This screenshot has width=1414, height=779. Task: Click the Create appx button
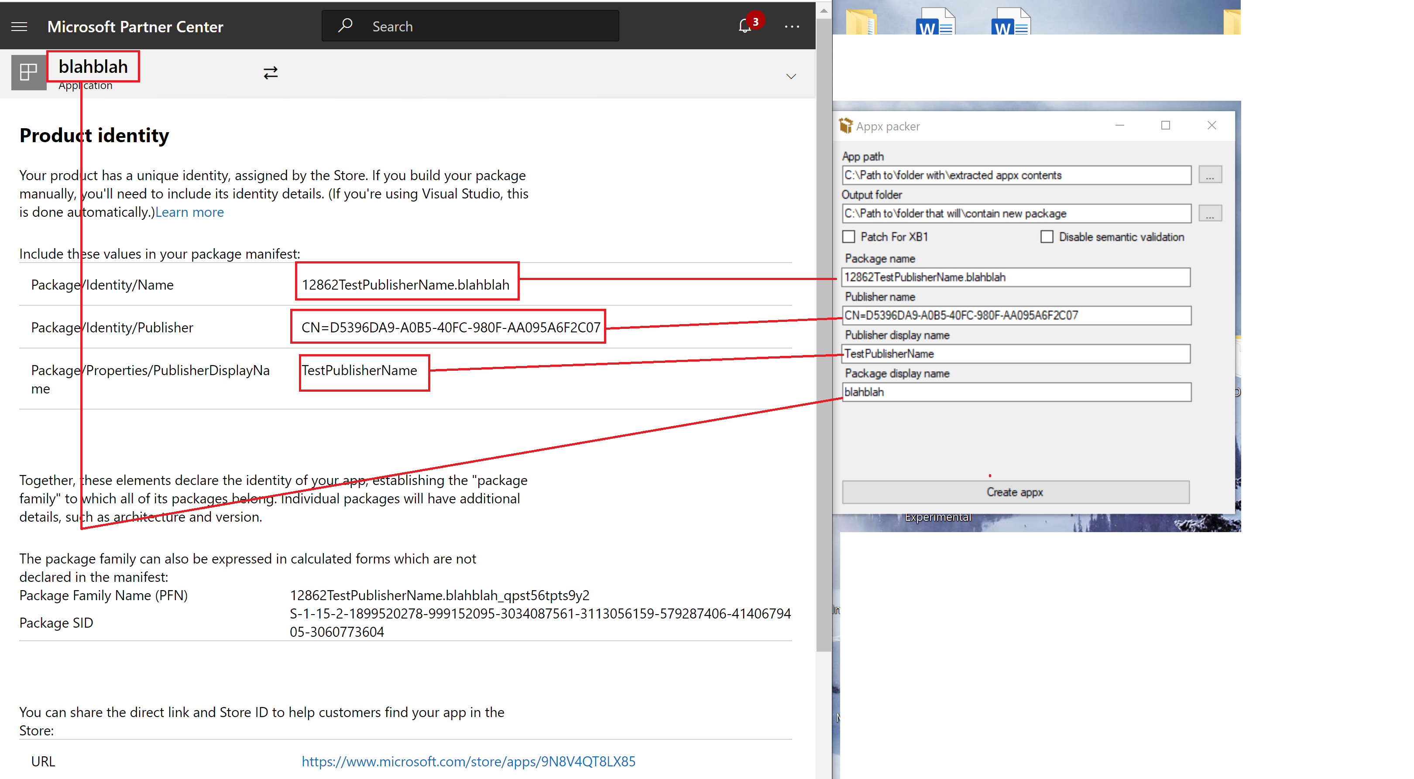(x=1015, y=492)
